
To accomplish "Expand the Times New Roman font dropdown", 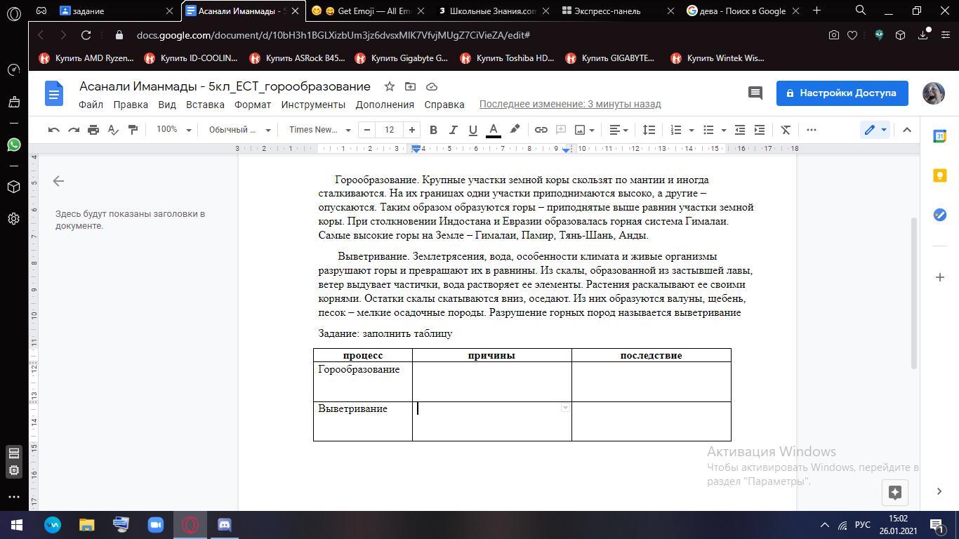I will tap(319, 130).
